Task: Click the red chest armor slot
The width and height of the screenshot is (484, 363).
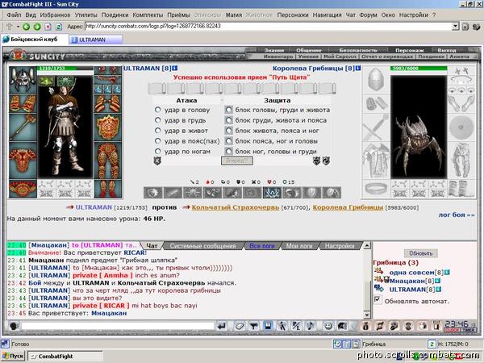Action: (23, 161)
